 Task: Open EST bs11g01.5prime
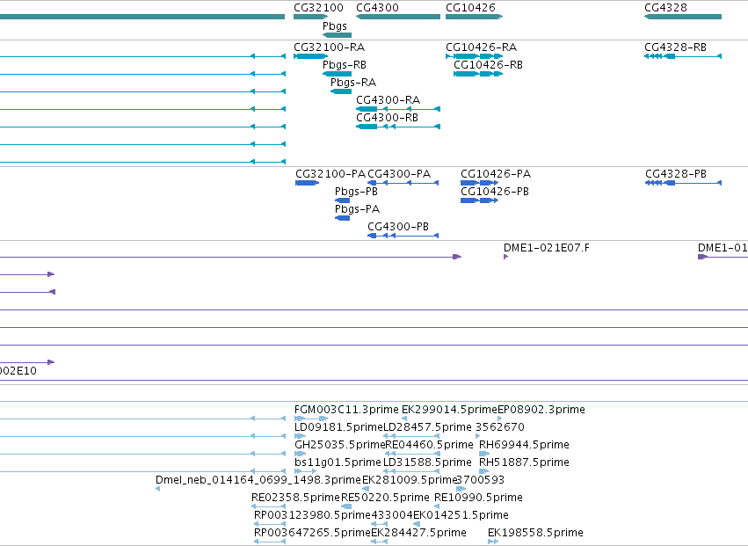338,462
